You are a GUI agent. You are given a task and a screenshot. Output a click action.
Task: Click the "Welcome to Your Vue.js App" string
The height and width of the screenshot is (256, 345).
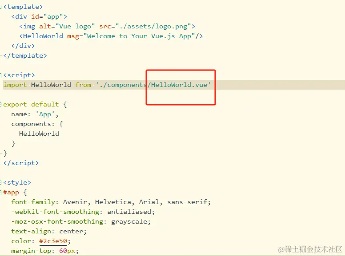click(139, 36)
